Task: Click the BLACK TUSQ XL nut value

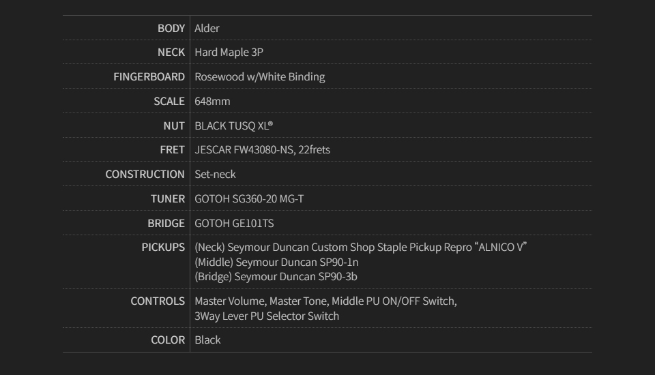Action: tap(233, 126)
